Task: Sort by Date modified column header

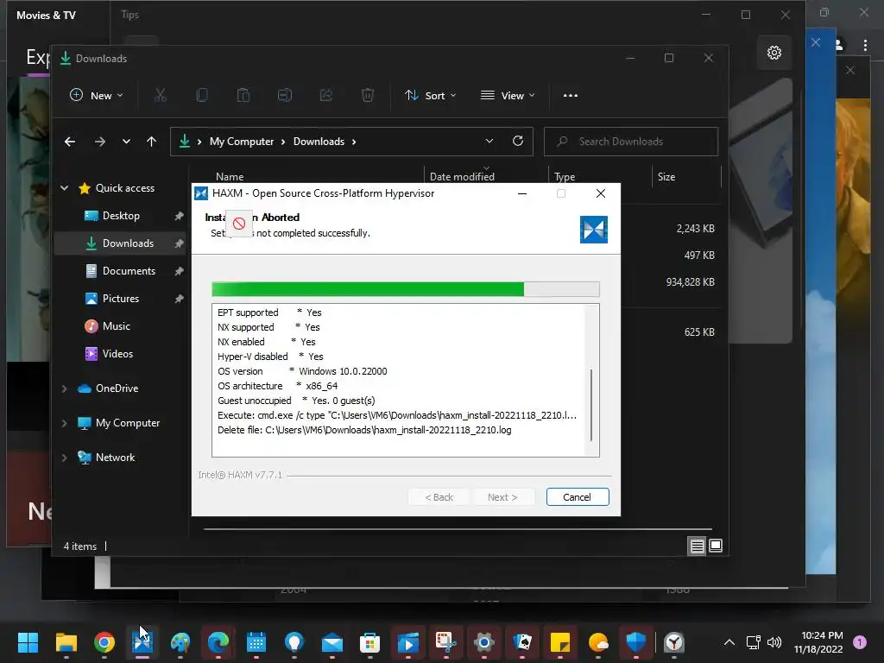Action: pos(462,176)
